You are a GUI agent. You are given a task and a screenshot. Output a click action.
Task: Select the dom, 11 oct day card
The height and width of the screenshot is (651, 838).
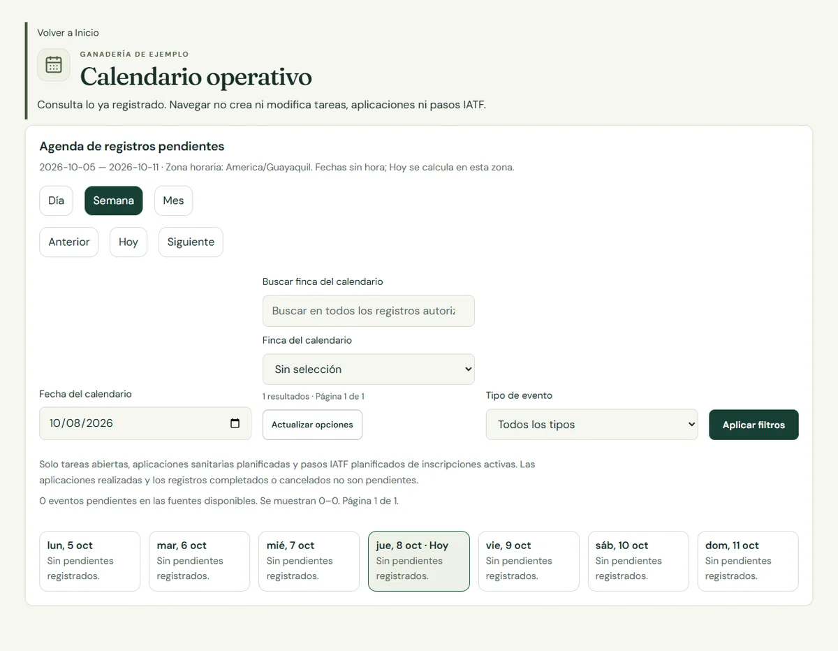[x=748, y=561]
